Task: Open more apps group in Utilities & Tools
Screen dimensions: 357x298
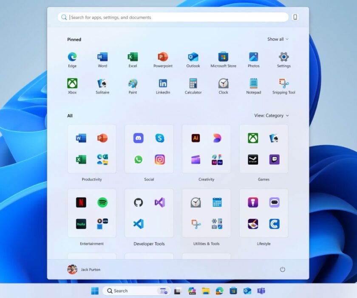Action: [x=217, y=224]
